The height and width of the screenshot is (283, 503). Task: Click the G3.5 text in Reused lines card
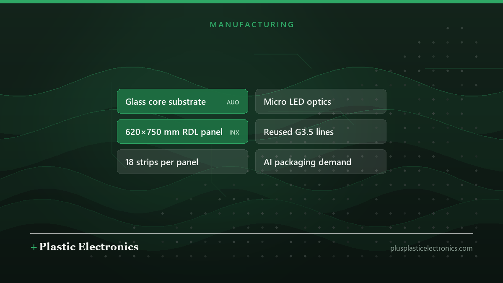(x=304, y=132)
